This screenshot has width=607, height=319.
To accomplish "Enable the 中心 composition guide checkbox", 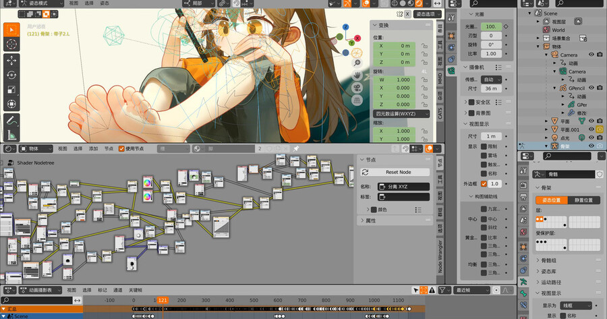I will pos(484,219).
